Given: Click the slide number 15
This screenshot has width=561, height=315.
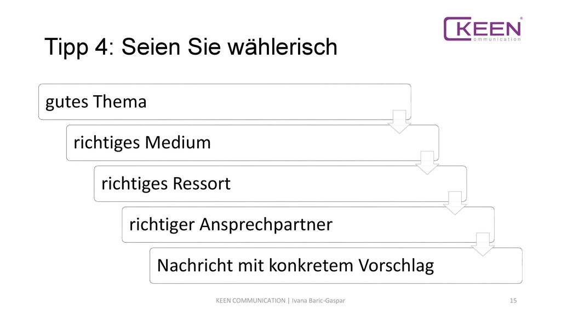Looking at the screenshot, I should (513, 301).
